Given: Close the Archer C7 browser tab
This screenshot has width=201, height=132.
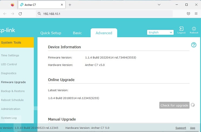Looking at the screenshot, I should (x=62, y=5).
